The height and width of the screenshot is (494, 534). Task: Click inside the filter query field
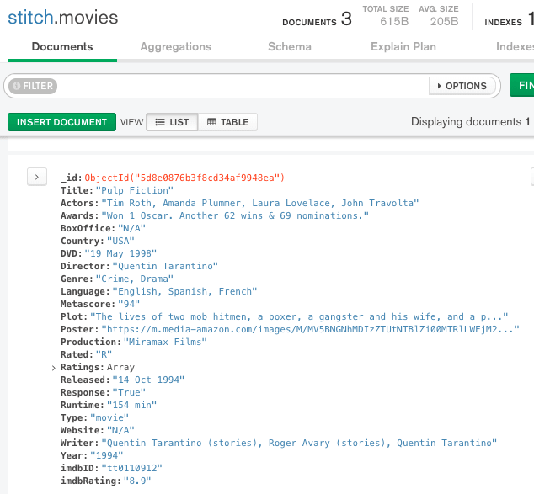point(242,86)
